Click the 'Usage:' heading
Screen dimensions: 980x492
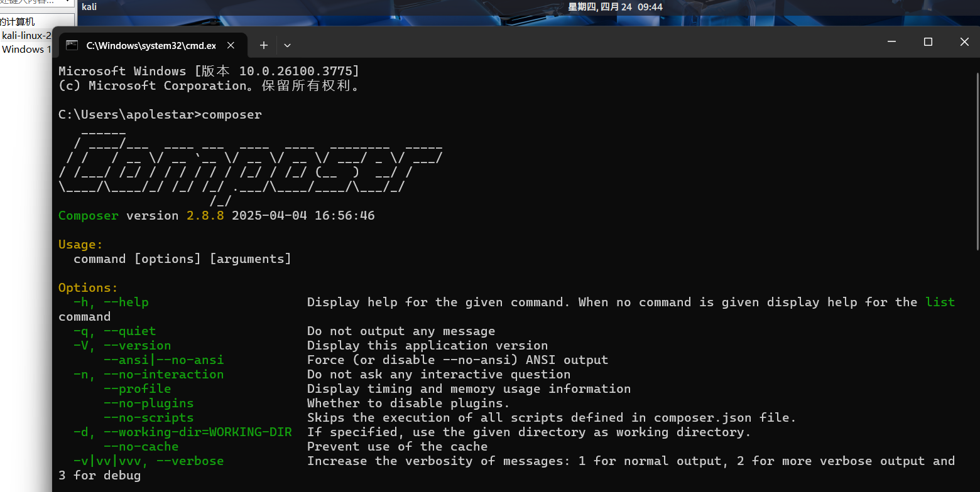(80, 245)
